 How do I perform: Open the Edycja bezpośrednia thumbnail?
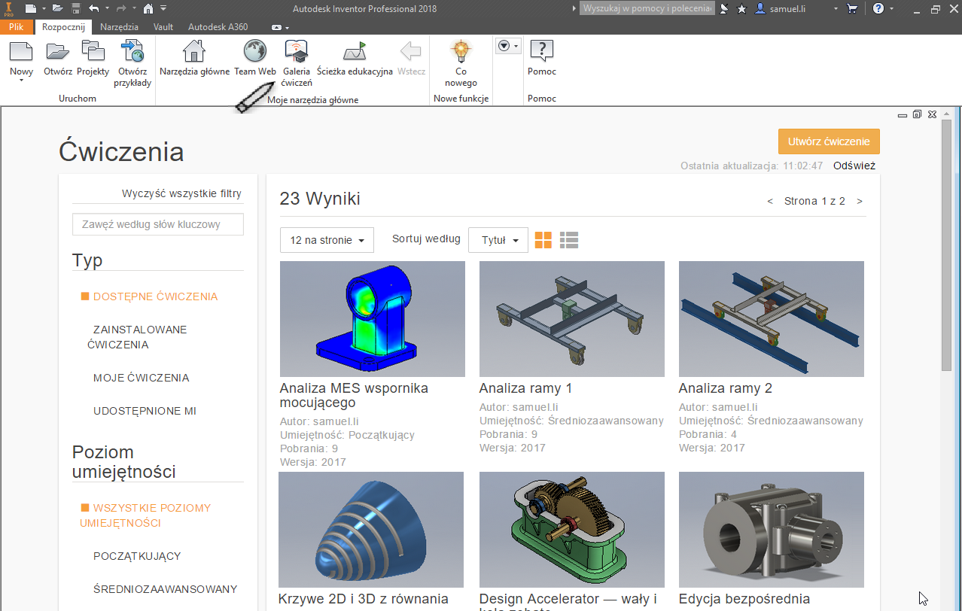point(772,530)
